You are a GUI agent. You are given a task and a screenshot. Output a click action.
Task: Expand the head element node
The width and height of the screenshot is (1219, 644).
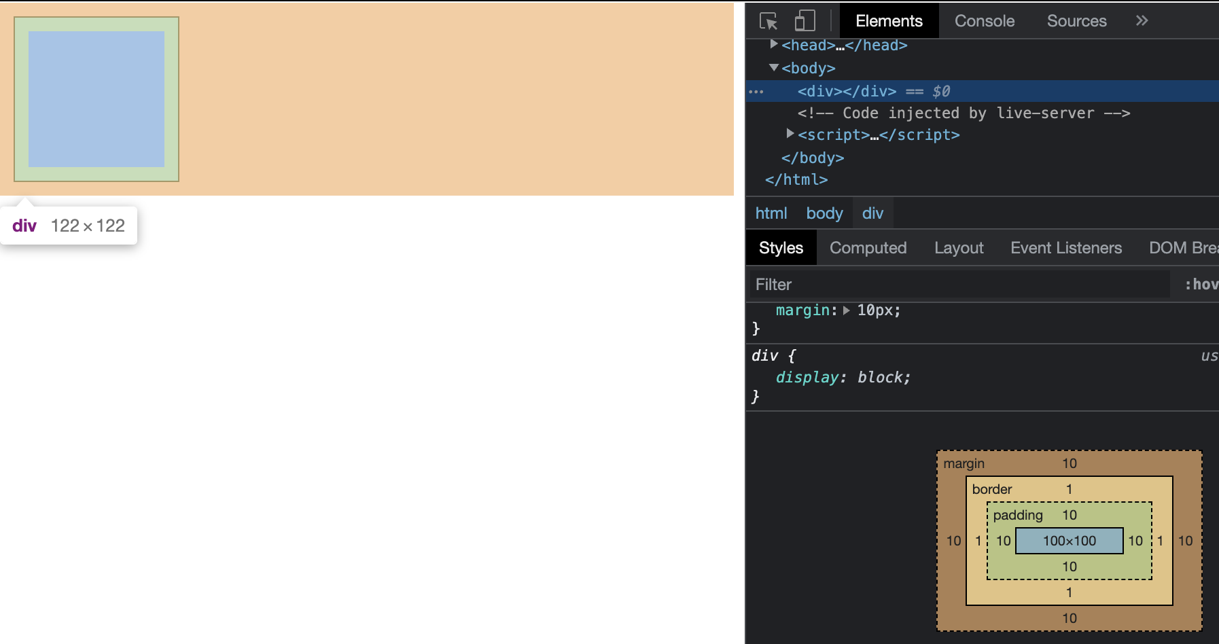773,44
